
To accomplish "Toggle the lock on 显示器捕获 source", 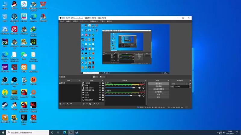I will click(x=103, y=100).
